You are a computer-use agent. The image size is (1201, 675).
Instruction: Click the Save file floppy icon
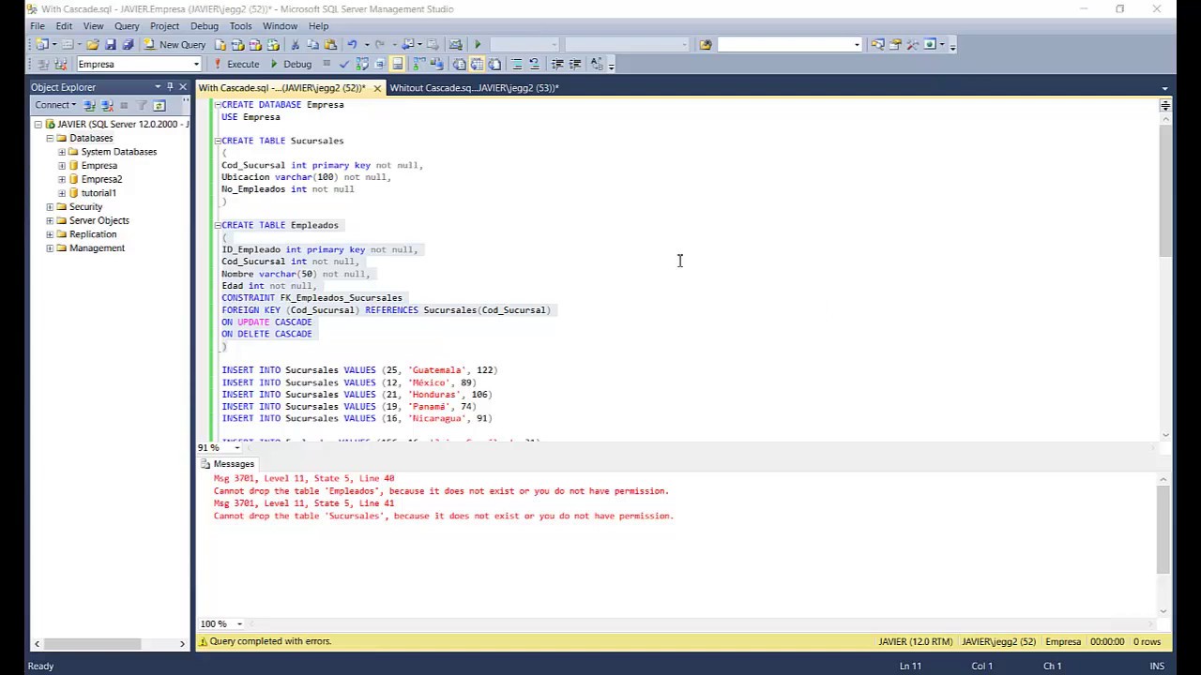point(111,44)
